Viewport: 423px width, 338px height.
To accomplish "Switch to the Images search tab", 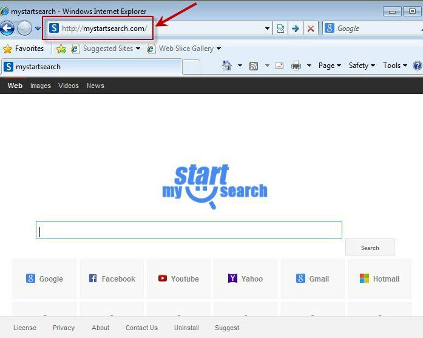I will (41, 86).
